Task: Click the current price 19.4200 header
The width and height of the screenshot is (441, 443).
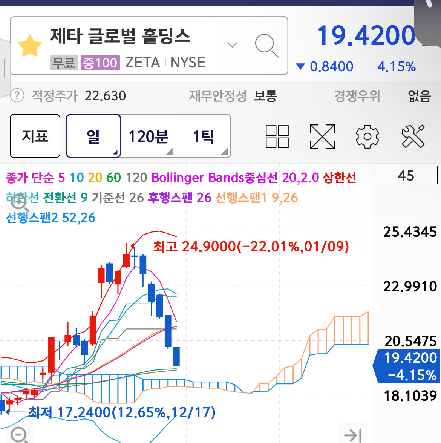Action: tap(366, 35)
